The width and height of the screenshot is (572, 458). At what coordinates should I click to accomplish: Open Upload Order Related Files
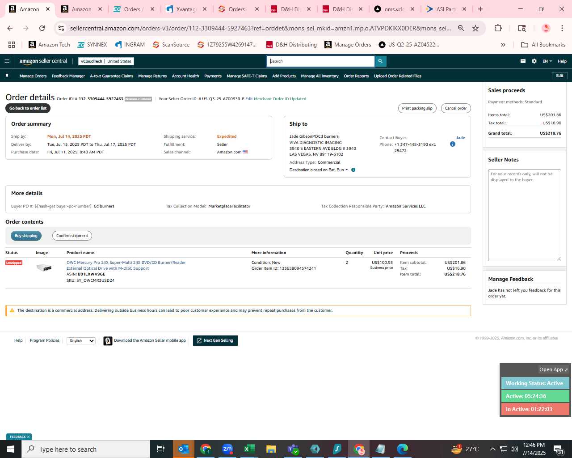point(397,76)
